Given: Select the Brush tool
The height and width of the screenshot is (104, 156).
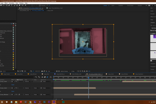Looking at the screenshot, I should pyautogui.click(x=15, y=5).
